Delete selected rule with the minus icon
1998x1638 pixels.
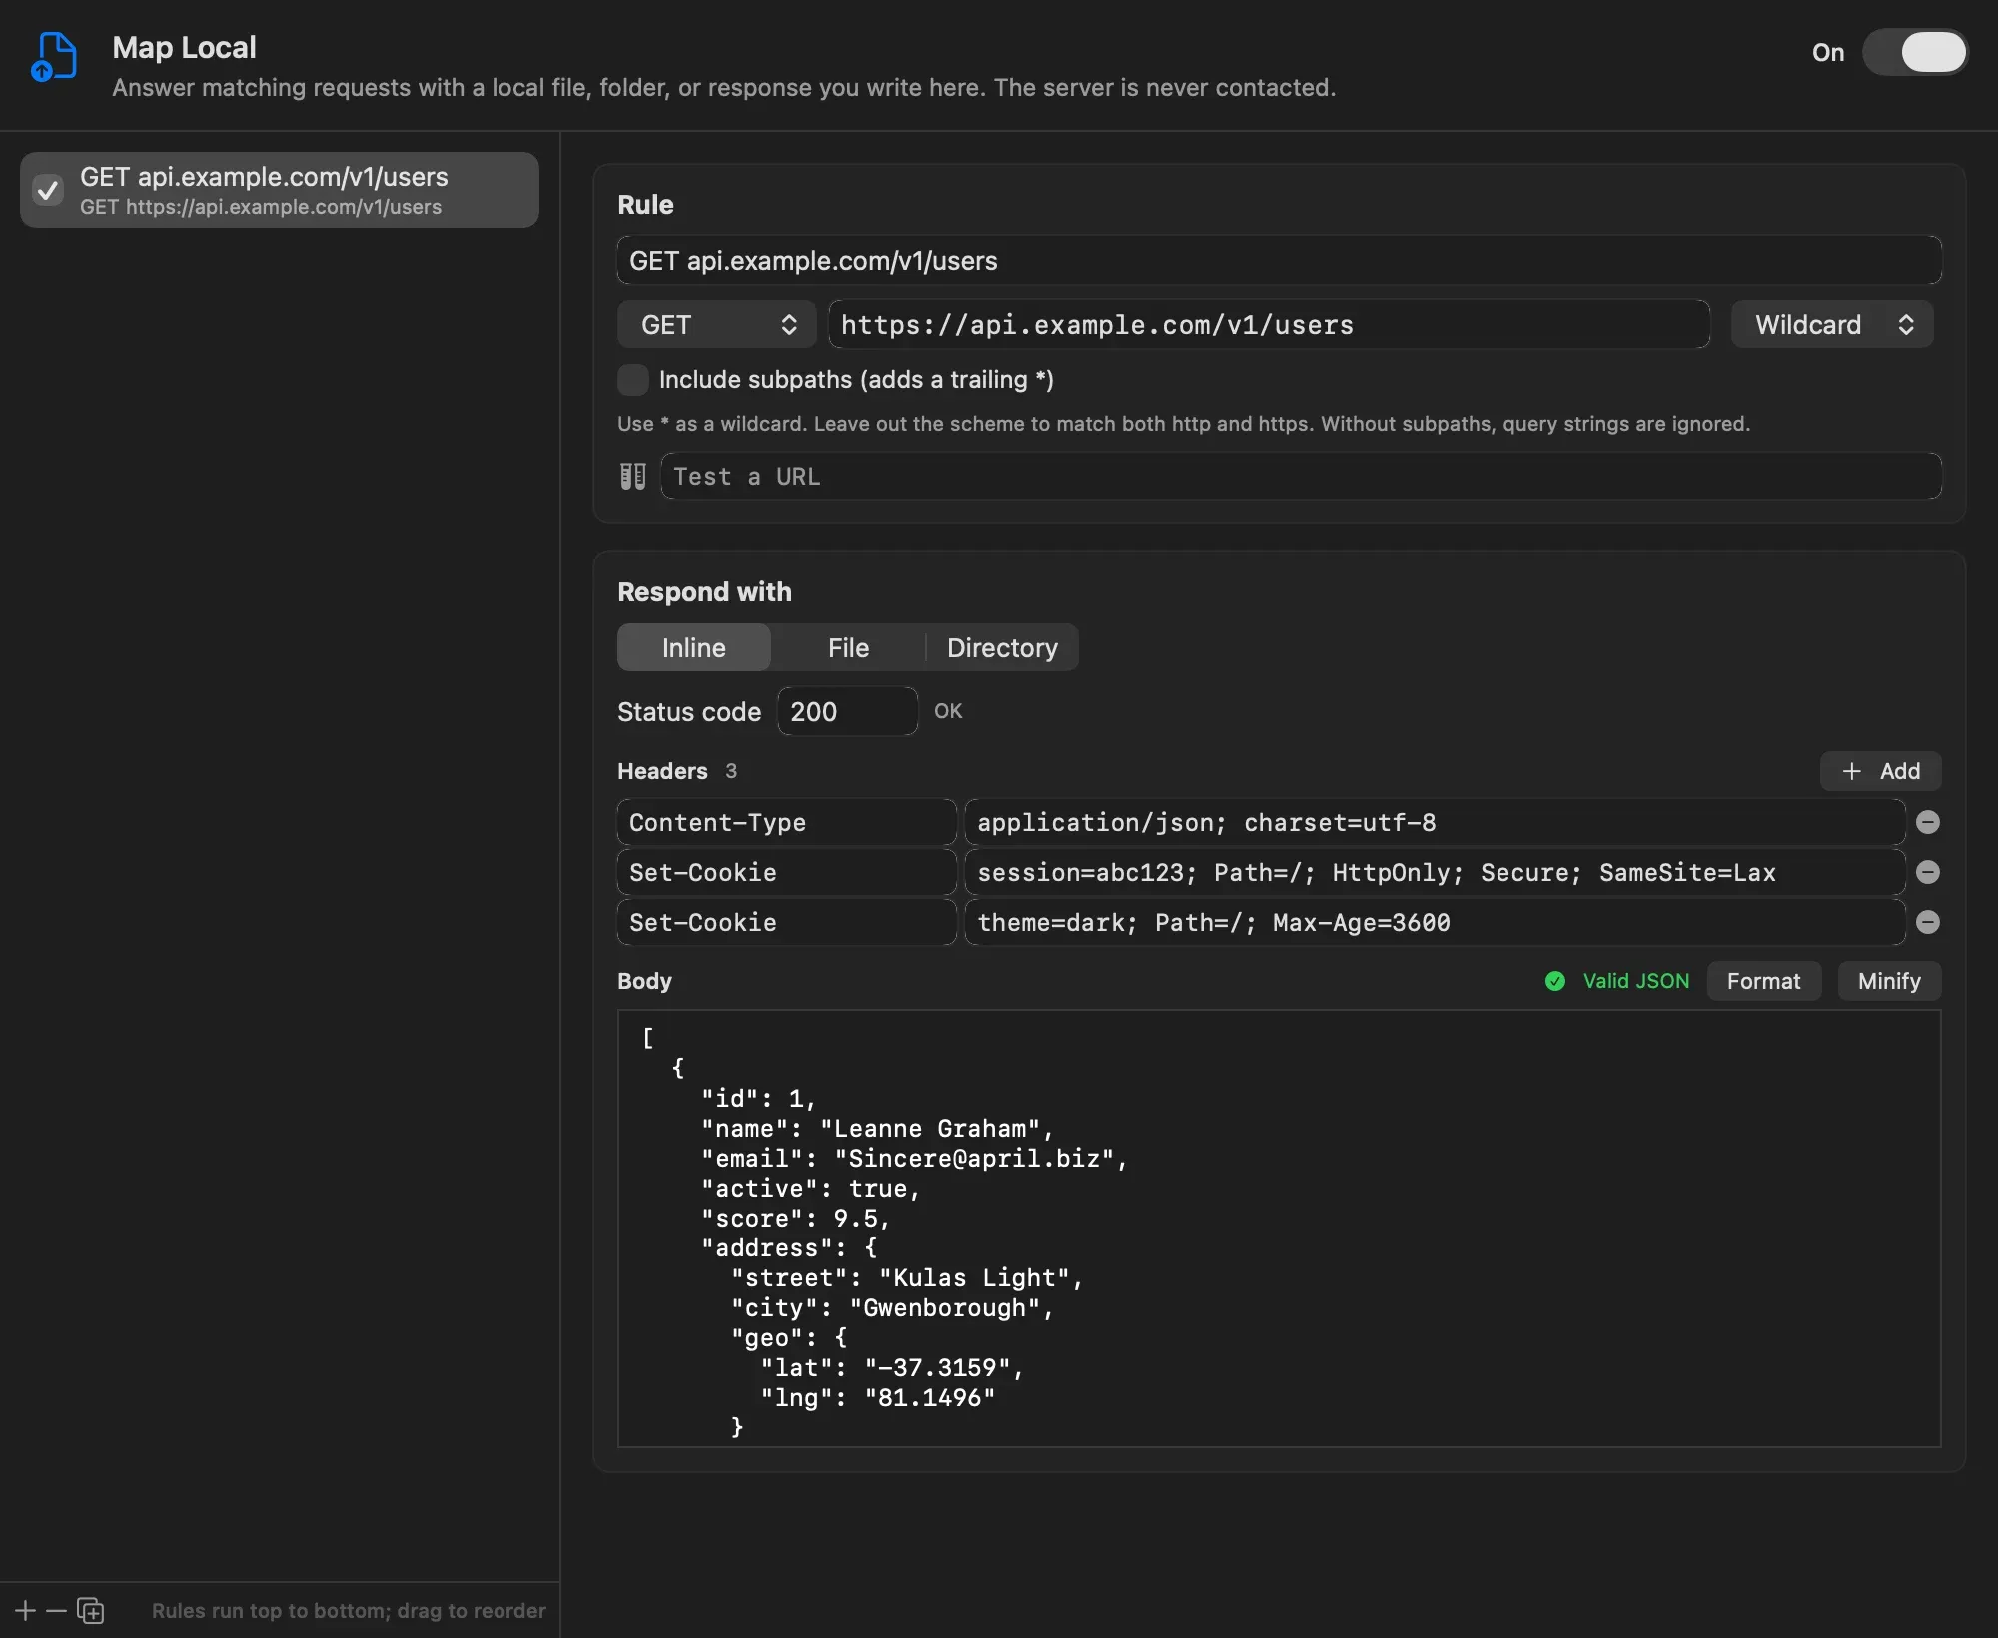57,1610
